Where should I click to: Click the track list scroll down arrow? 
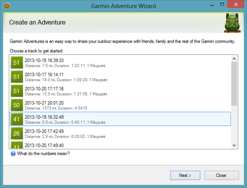point(234,145)
